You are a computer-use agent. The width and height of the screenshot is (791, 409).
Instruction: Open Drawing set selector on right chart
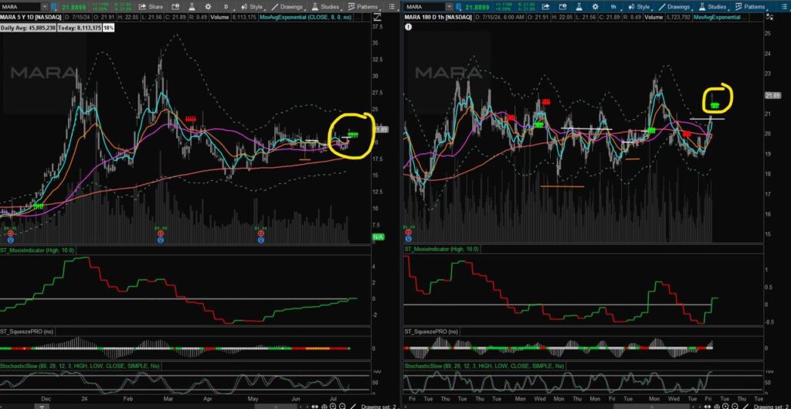pos(772,407)
